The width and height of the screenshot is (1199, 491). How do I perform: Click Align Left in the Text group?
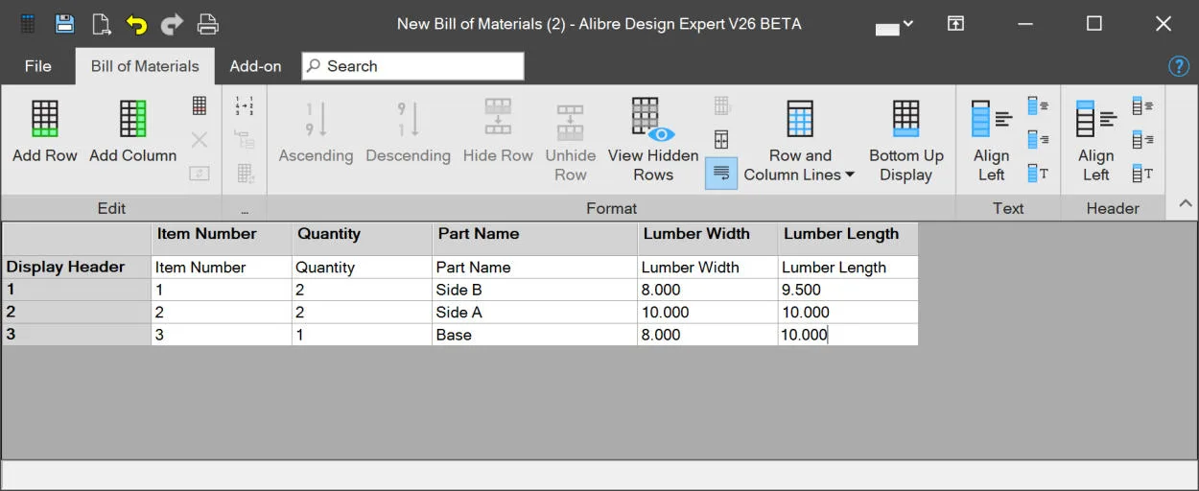[992, 140]
